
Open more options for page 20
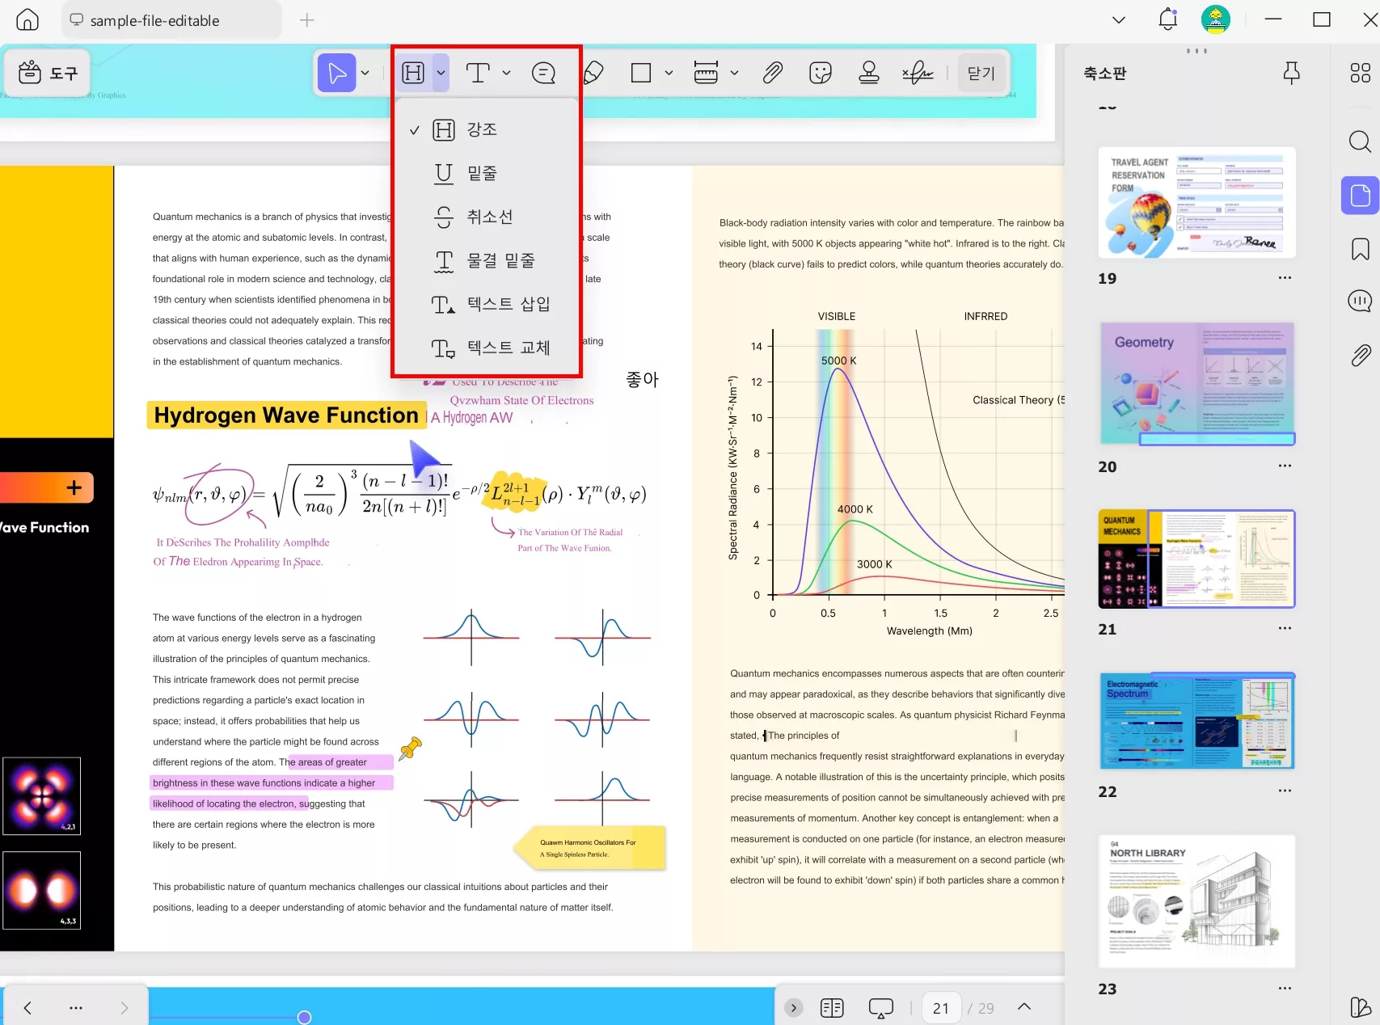(x=1285, y=466)
